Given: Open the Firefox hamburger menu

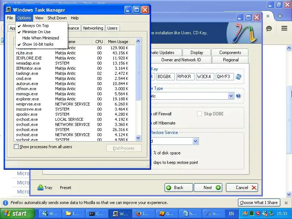Looking at the screenshot, I should (x=284, y=28).
